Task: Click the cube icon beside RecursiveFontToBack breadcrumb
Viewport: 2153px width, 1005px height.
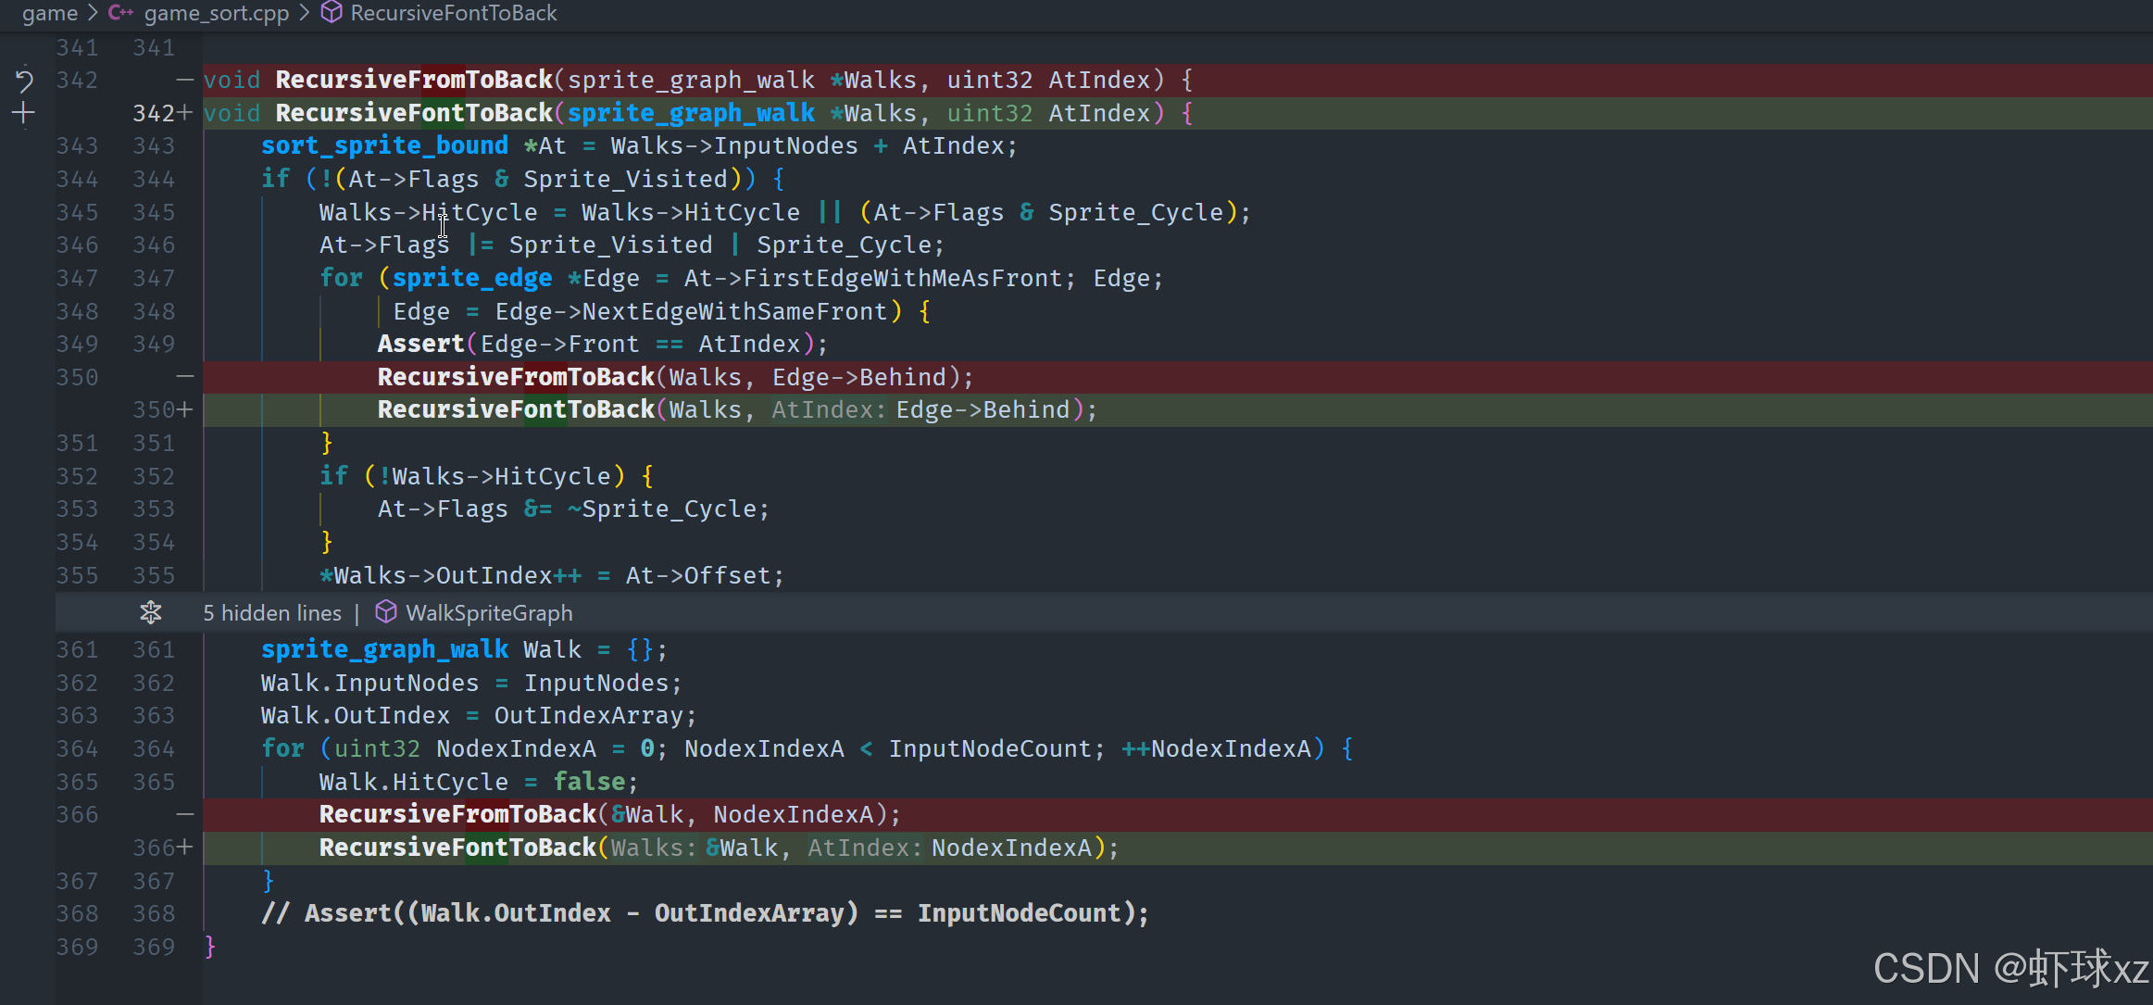Action: click(x=332, y=13)
